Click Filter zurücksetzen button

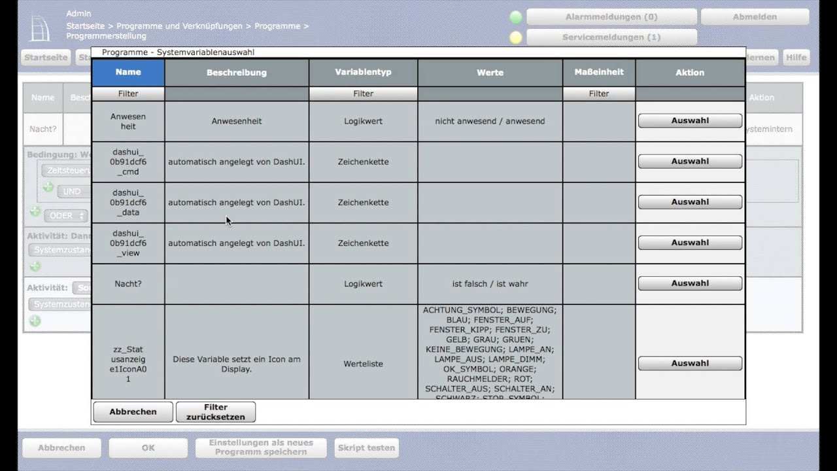[216, 411]
